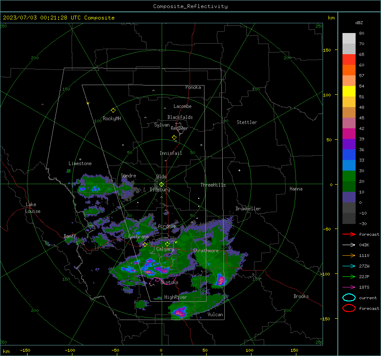The width and height of the screenshot is (381, 356).
Task: Click the Lacombe town label
Action: click(x=182, y=106)
